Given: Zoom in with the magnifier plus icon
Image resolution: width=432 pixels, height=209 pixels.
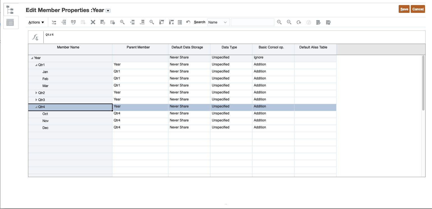Looking at the screenshot, I should [122, 22].
